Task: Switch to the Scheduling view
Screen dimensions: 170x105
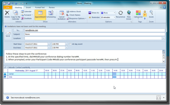Action: [x=51, y=14]
